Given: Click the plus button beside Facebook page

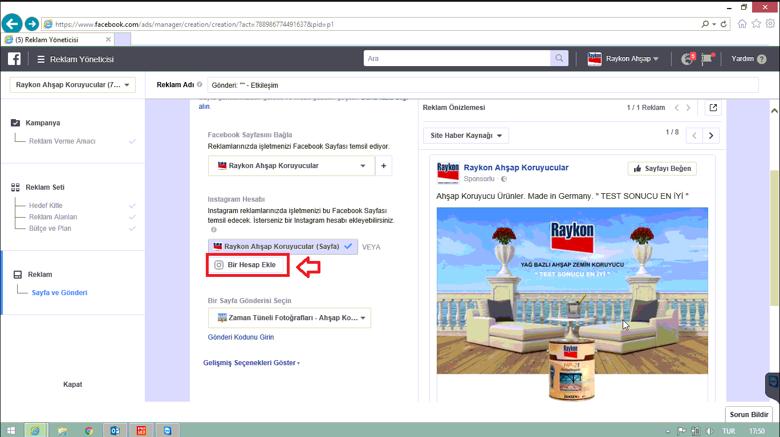Looking at the screenshot, I should [x=383, y=166].
